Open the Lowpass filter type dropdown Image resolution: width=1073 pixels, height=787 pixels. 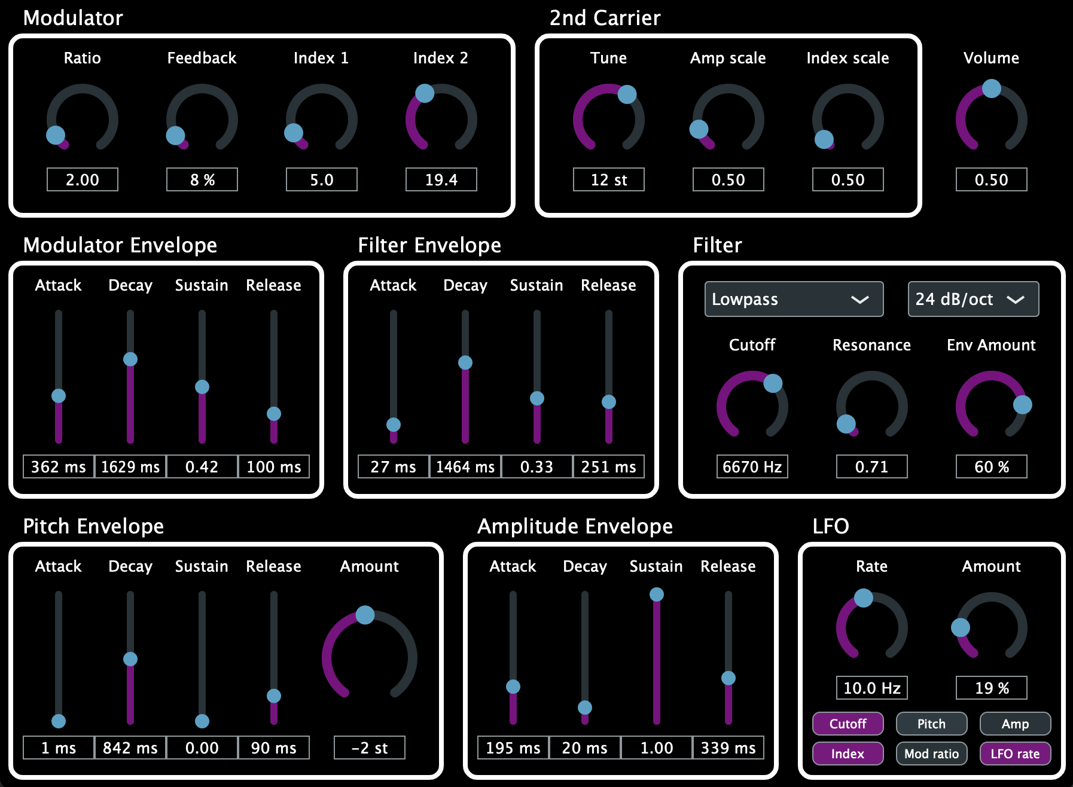[794, 299]
